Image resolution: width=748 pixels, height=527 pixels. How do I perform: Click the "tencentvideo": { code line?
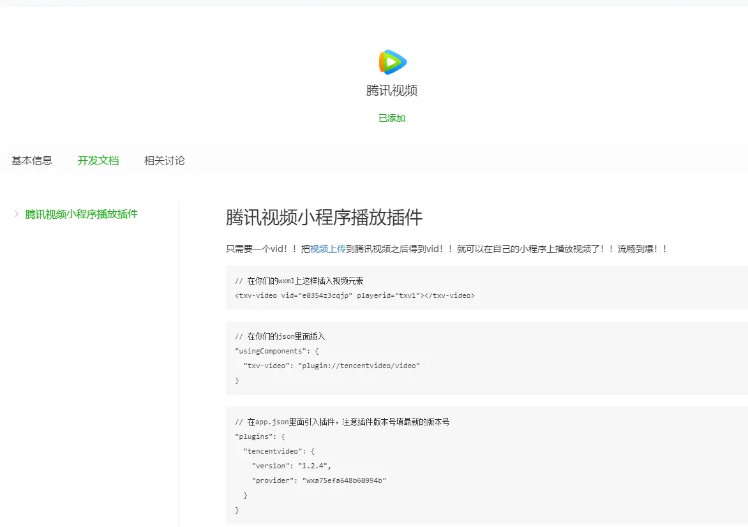click(279, 451)
